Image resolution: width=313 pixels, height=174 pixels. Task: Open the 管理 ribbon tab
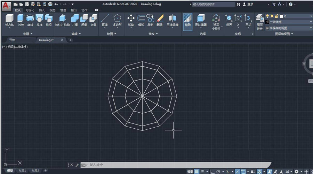(63, 10)
